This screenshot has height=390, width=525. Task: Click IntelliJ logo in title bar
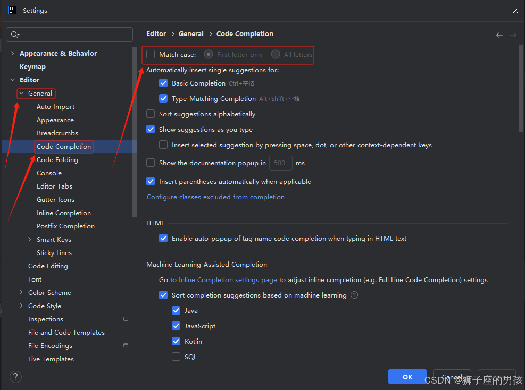click(x=12, y=11)
